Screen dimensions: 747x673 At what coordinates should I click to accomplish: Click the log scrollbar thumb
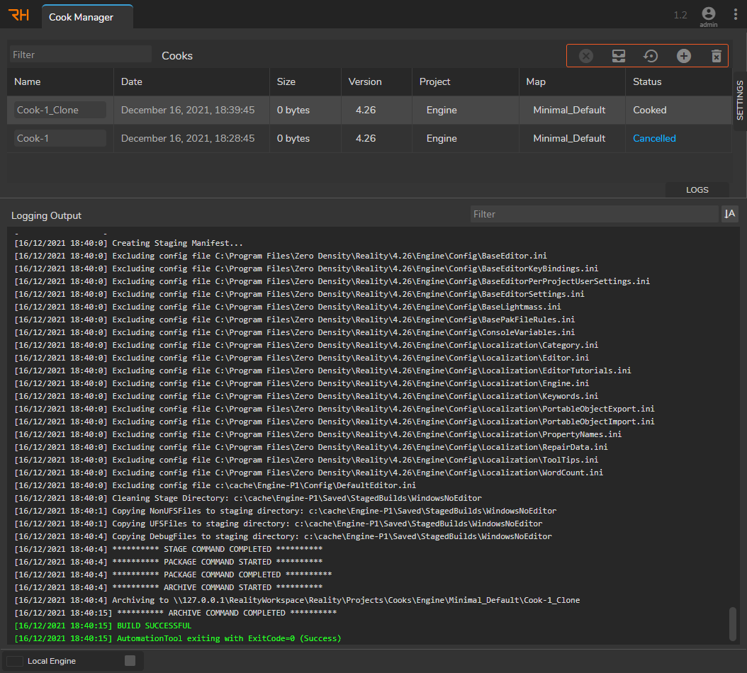pyautogui.click(x=733, y=624)
